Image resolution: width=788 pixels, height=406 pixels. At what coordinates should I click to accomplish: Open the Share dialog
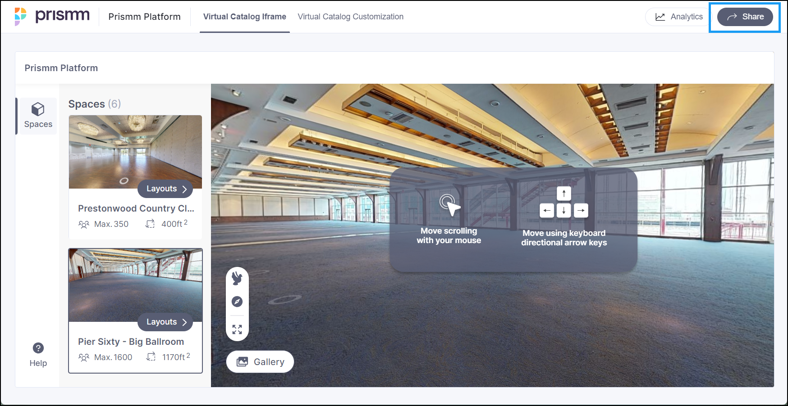[745, 17]
